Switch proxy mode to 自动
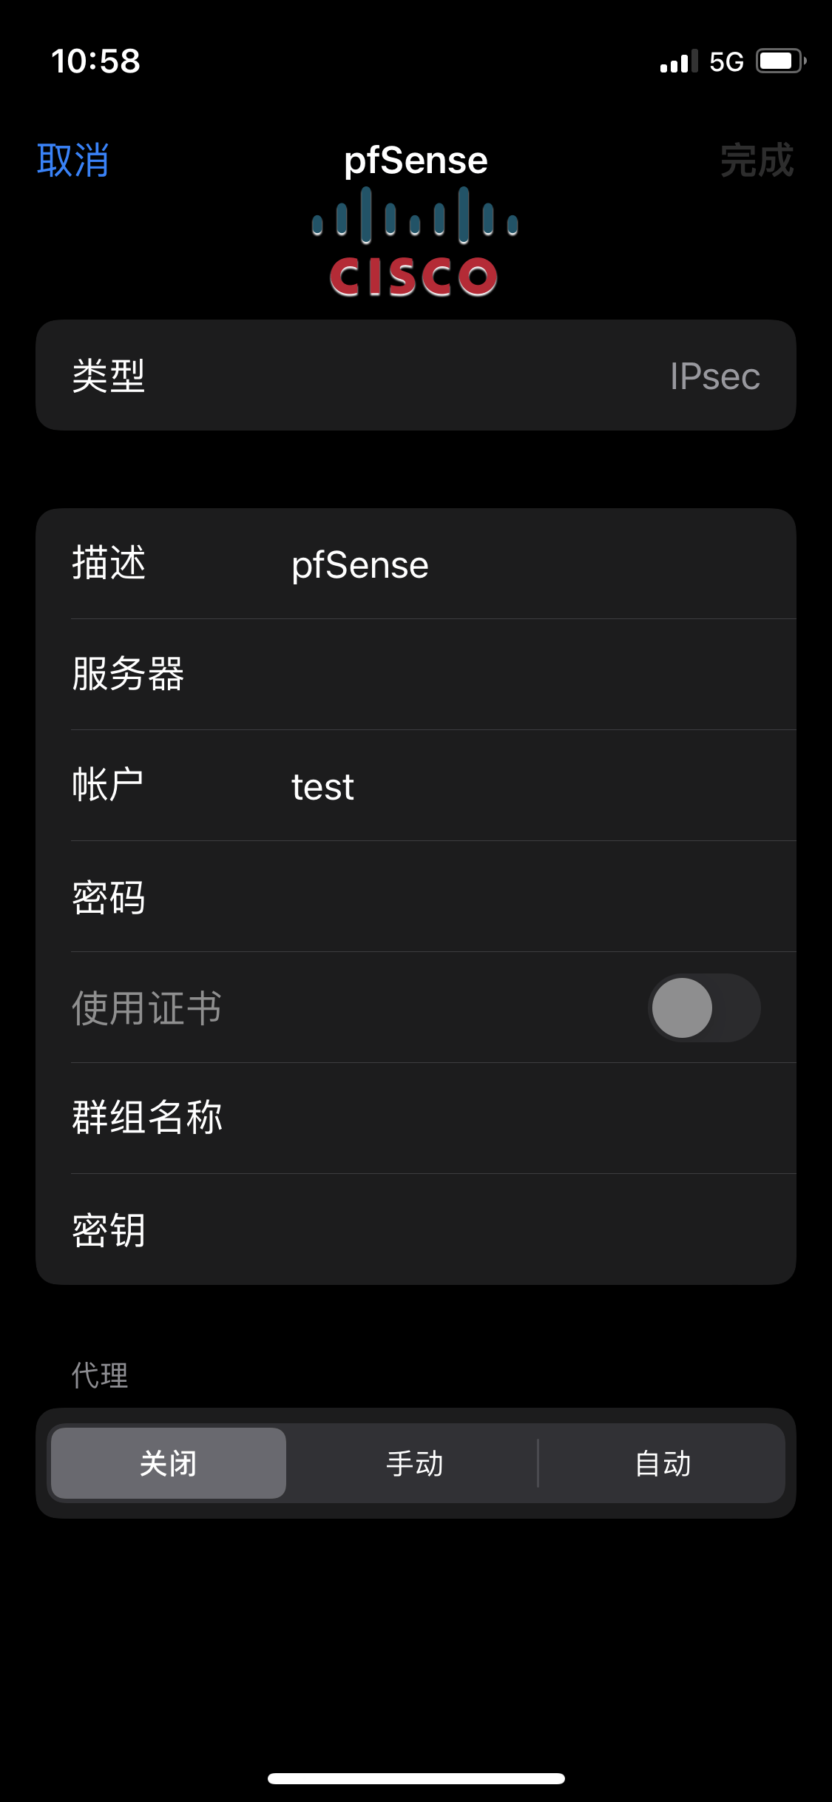Viewport: 832px width, 1802px height. click(x=662, y=1463)
